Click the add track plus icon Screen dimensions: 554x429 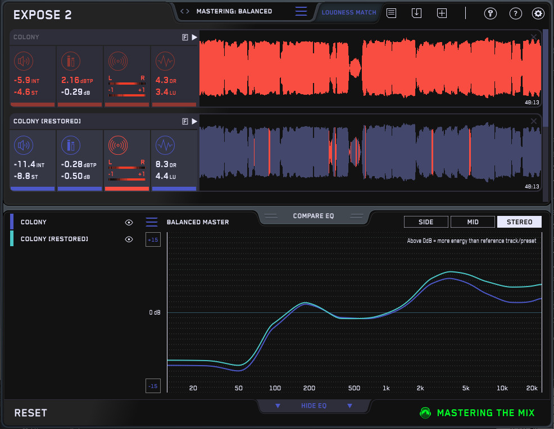(442, 13)
